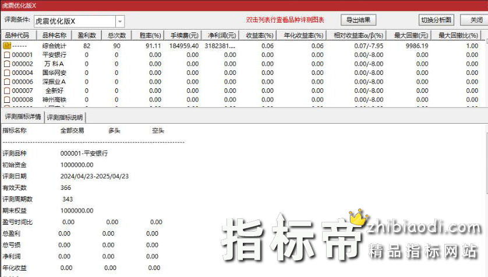Sort by 品种代码 column header
Image resolution: width=488 pixels, height=277 pixels.
pyautogui.click(x=19, y=35)
